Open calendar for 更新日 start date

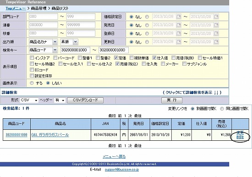click(x=179, y=42)
